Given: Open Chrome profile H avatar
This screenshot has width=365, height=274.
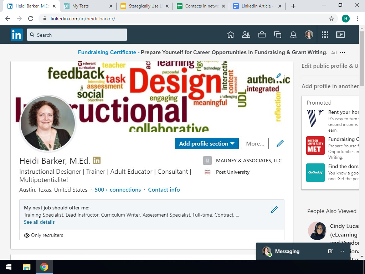Looking at the screenshot, I should pyautogui.click(x=346, y=19).
